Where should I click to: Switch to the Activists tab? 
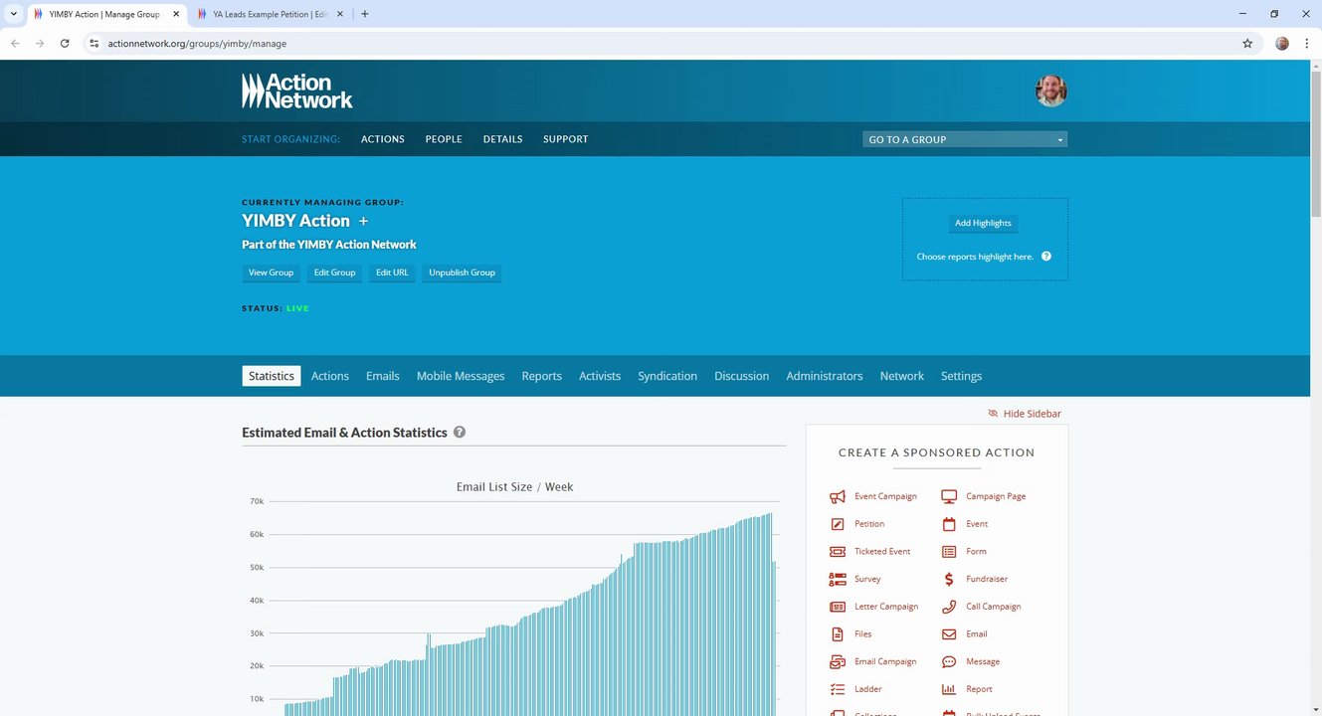point(600,376)
